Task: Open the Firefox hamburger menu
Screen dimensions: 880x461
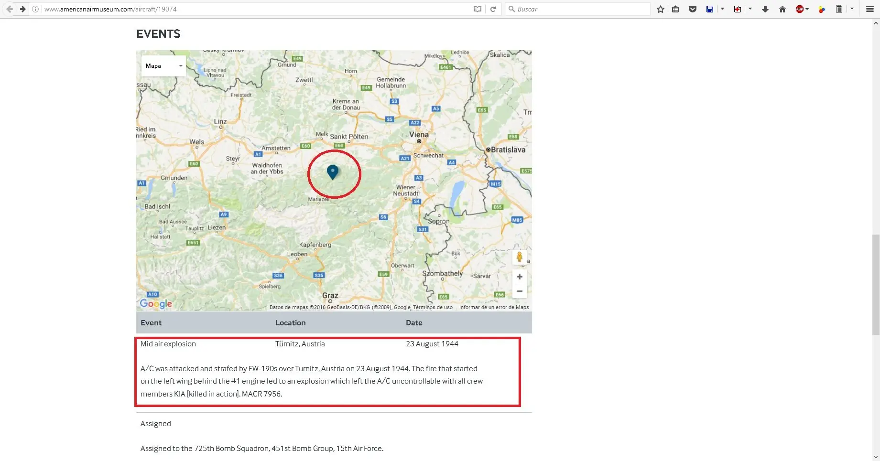Action: pyautogui.click(x=870, y=9)
